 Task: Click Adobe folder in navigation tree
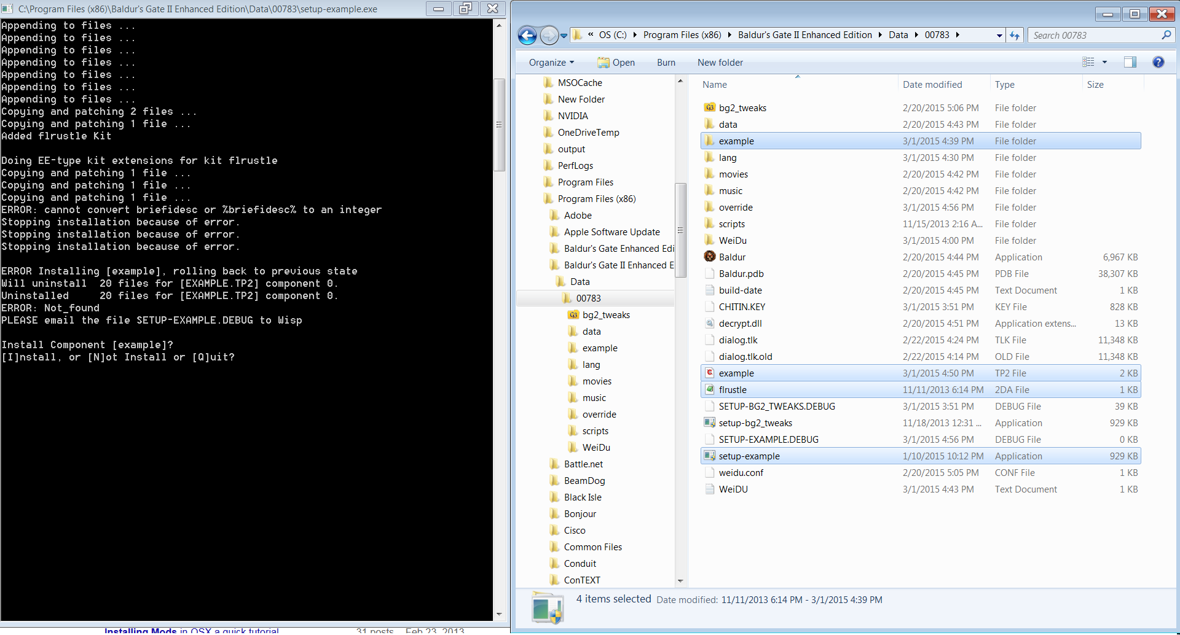[578, 216]
